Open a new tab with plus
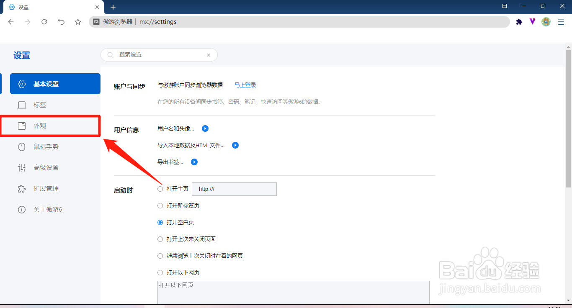The width and height of the screenshot is (572, 308). coord(113,7)
